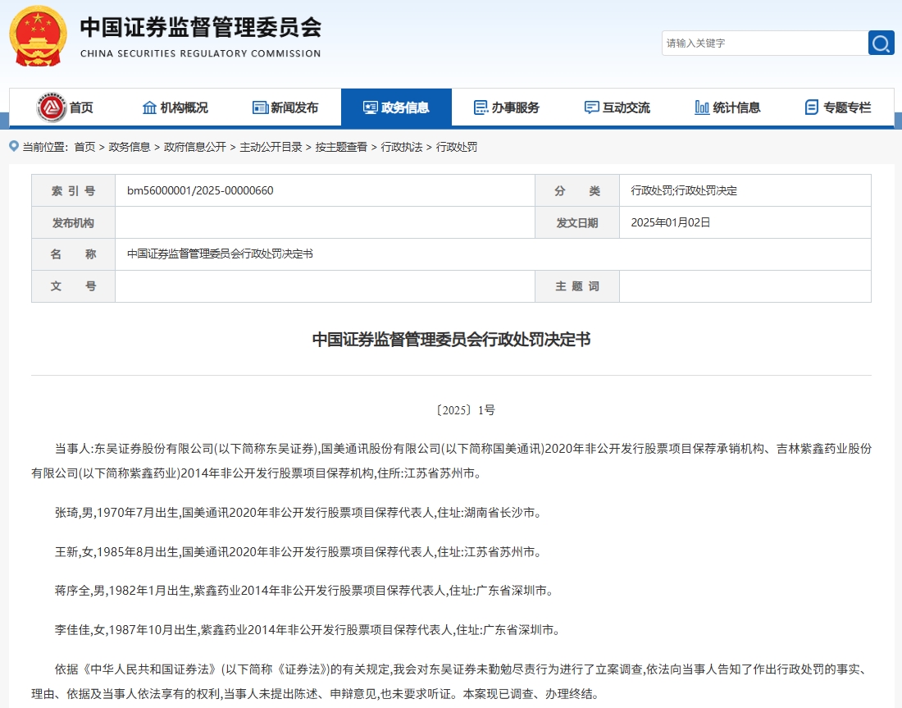Screen dimensions: 902x708
Task: Click the 机构概况 building icon
Action: pyautogui.click(x=149, y=107)
